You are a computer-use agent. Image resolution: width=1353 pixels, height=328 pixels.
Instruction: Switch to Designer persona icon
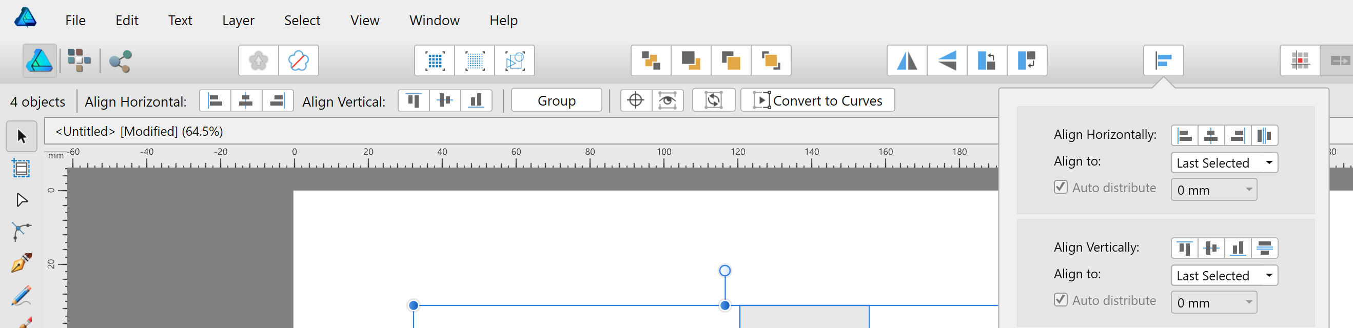point(40,61)
